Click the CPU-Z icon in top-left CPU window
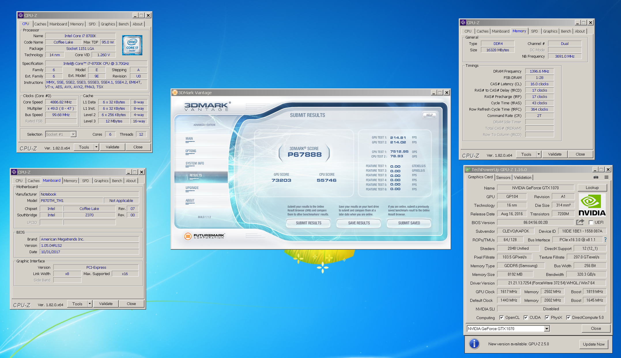Viewport: 621px width, 358px height. tap(21, 15)
